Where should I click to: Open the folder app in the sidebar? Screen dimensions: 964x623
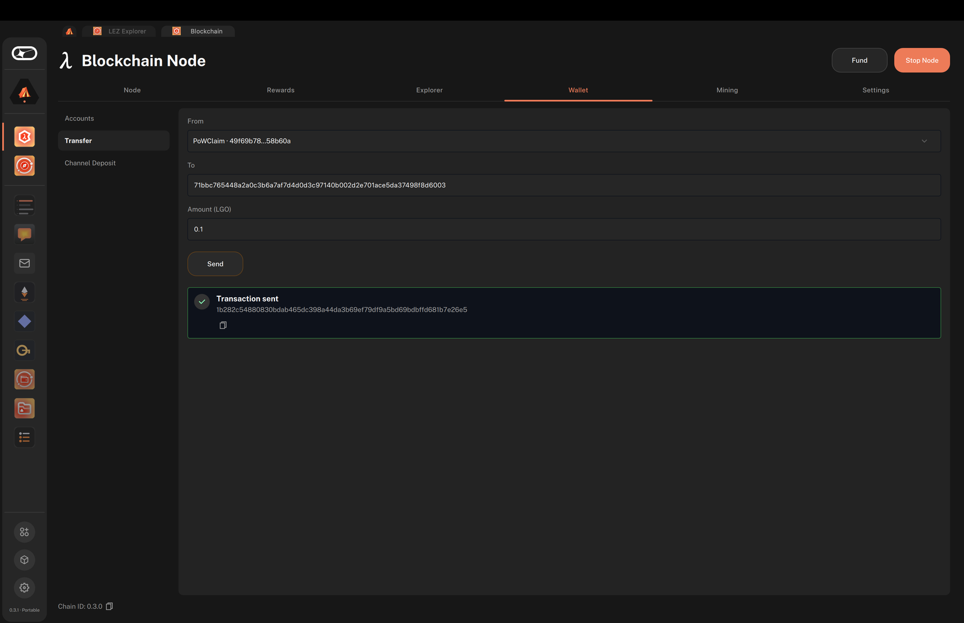(25, 408)
